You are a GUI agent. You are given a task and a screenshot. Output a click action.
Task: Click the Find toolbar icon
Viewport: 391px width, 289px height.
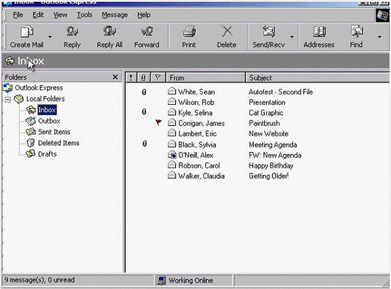coord(356,32)
